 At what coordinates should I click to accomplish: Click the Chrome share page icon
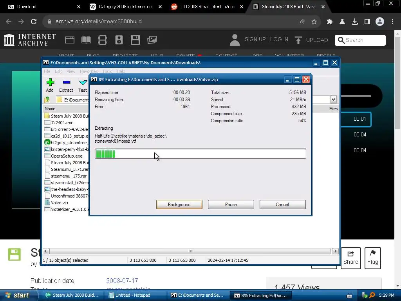pos(302,22)
